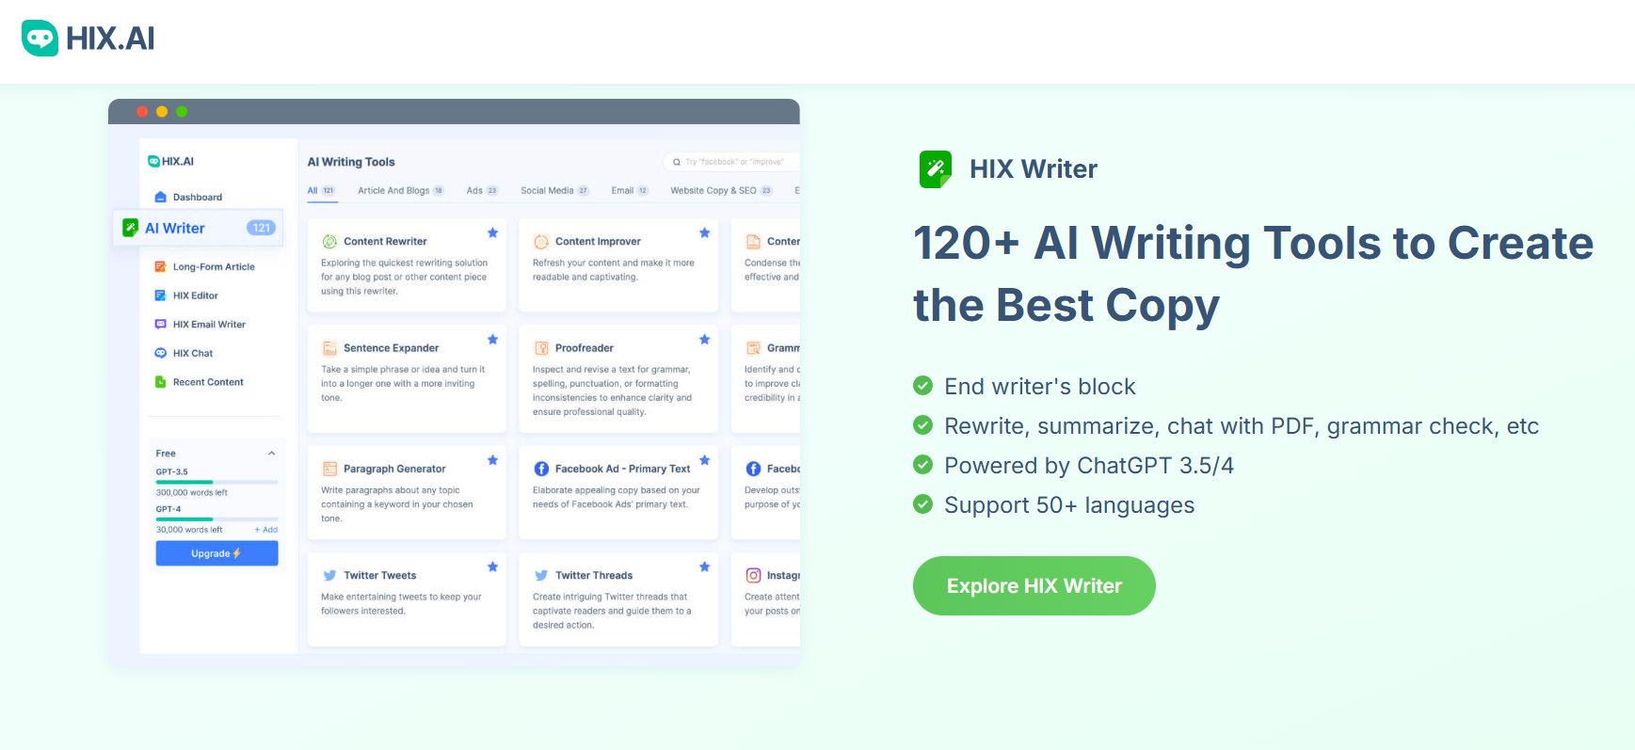Click 'Powered by ChatGPT 3.5/4' text
Viewport: 1635px width, 750px height.
pyautogui.click(x=1089, y=466)
